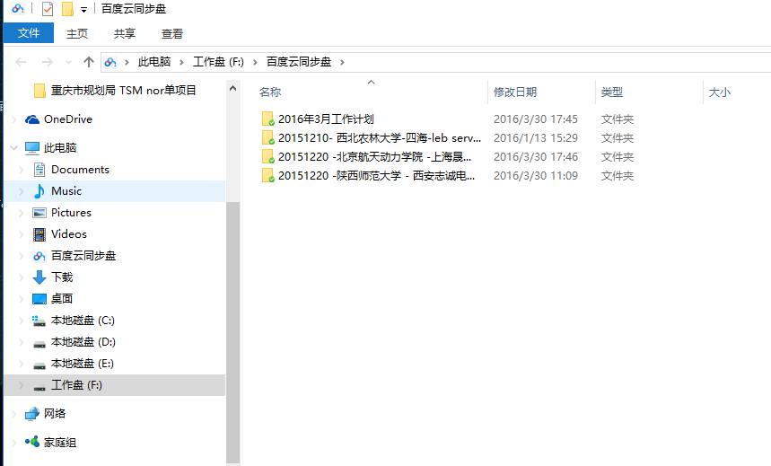Click the Baidu cloud icon in address bar
Image resolution: width=771 pixels, height=466 pixels.
(x=110, y=62)
